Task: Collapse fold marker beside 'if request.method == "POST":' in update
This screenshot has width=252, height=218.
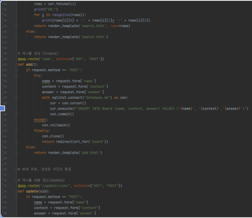Action: point(16,197)
